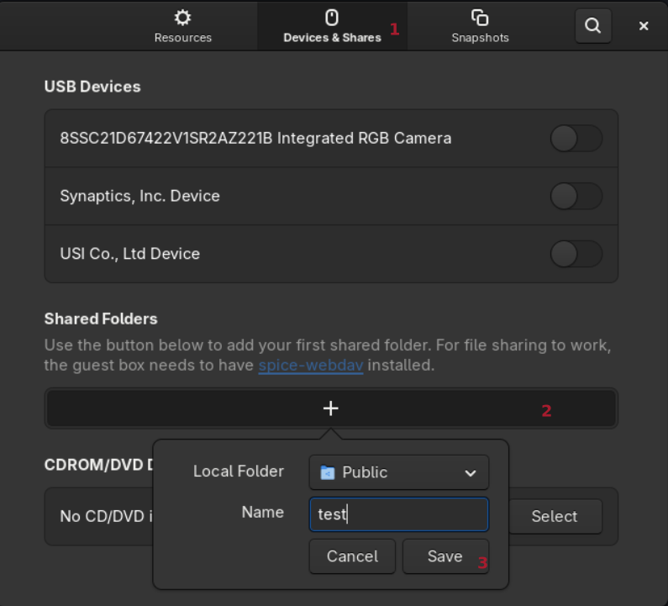
Task: Click the Public folder icon in Local Folder
Action: pyautogui.click(x=328, y=473)
